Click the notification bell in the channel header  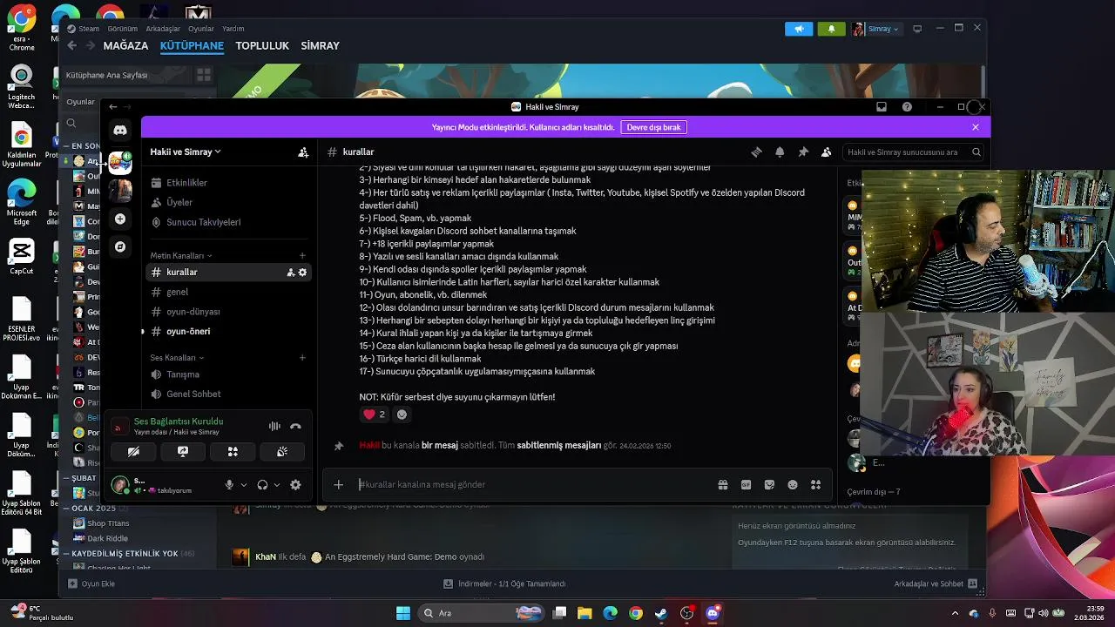[780, 152]
